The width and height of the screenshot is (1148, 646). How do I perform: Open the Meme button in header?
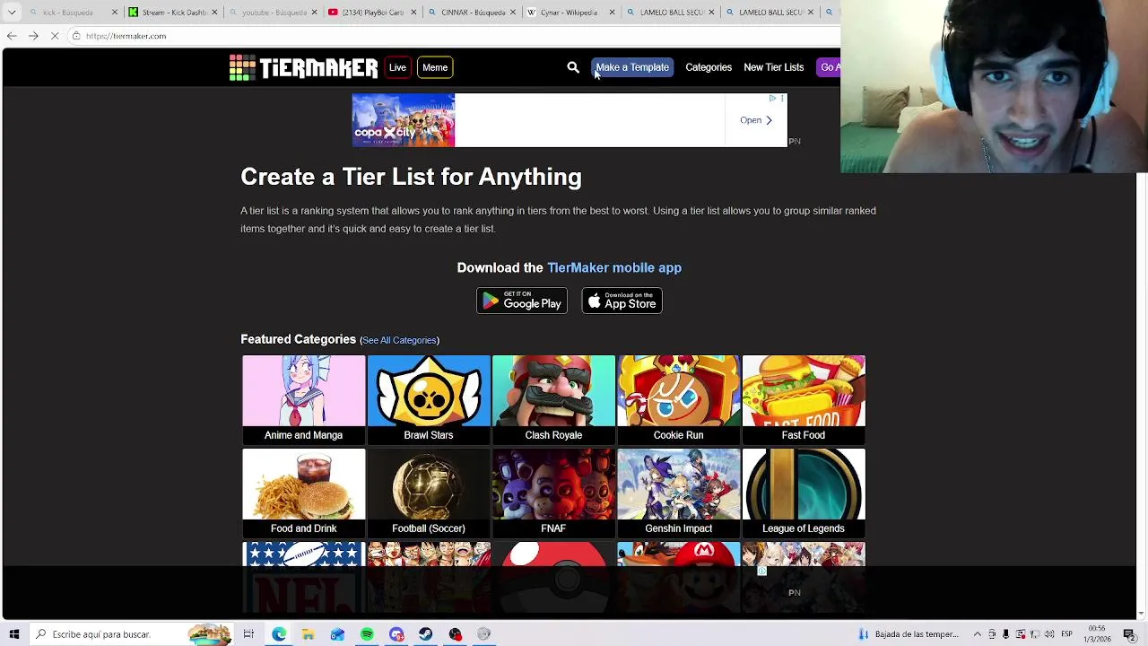435,67
